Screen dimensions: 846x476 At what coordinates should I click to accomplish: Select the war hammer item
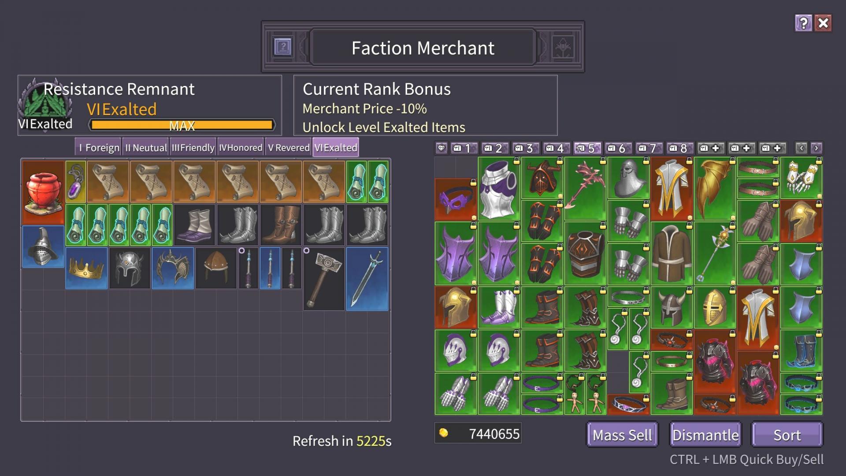[x=324, y=279]
